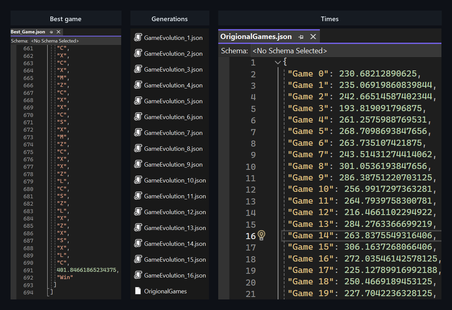Click the OrigionalGames blank file icon
Screen dimensions: 452x310
click(138, 291)
